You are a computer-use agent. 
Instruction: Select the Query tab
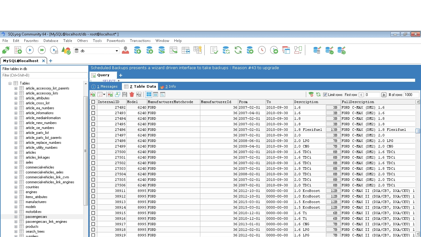pyautogui.click(x=103, y=75)
